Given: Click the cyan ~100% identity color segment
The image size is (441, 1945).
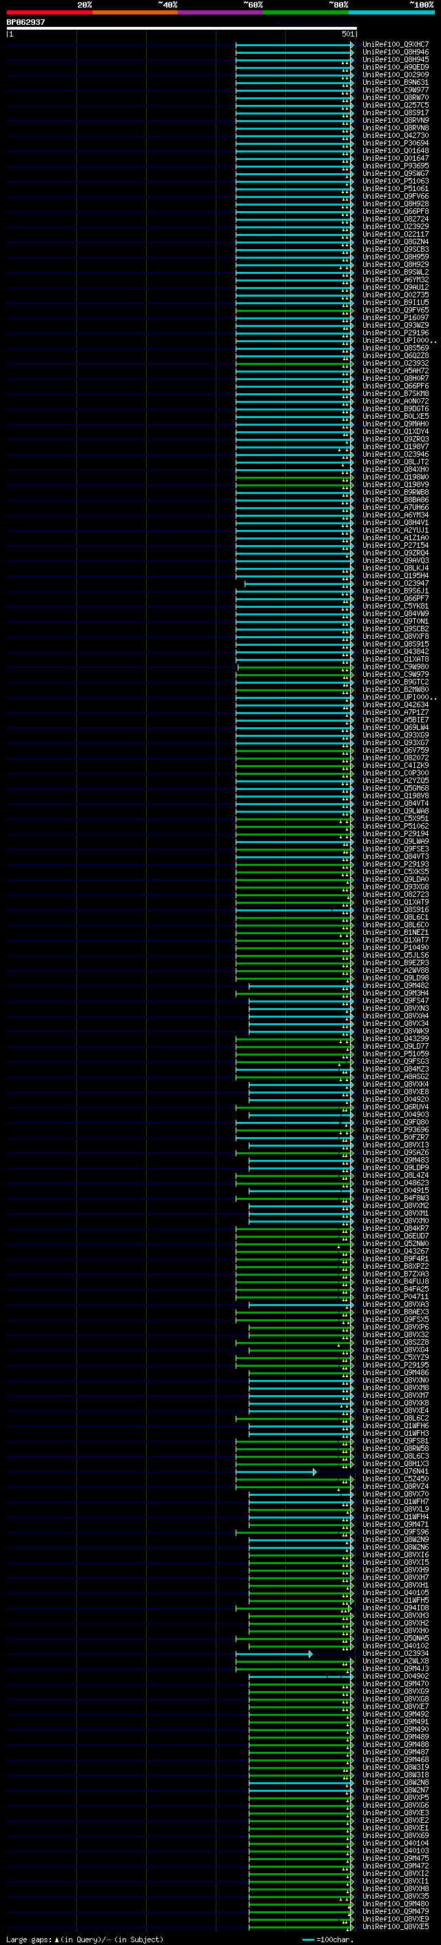Looking at the screenshot, I should click(x=392, y=12).
